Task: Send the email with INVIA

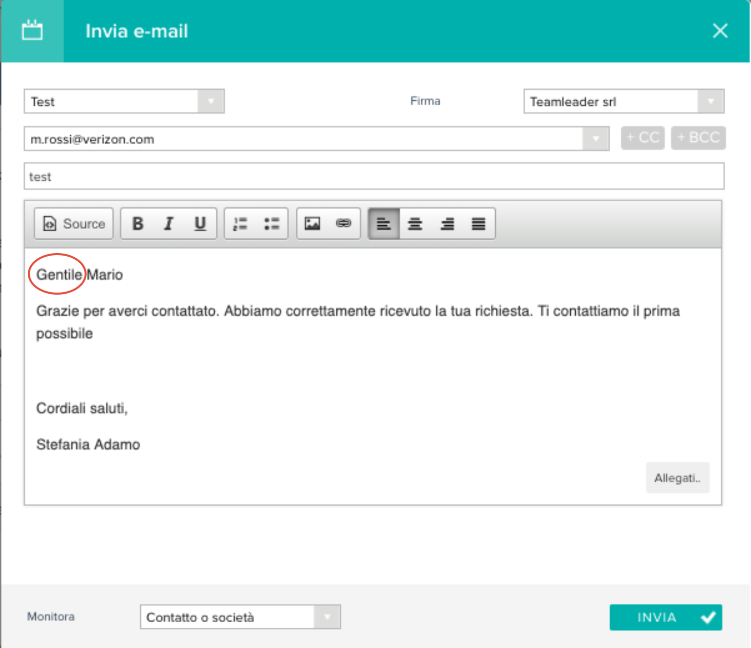Action: [666, 617]
